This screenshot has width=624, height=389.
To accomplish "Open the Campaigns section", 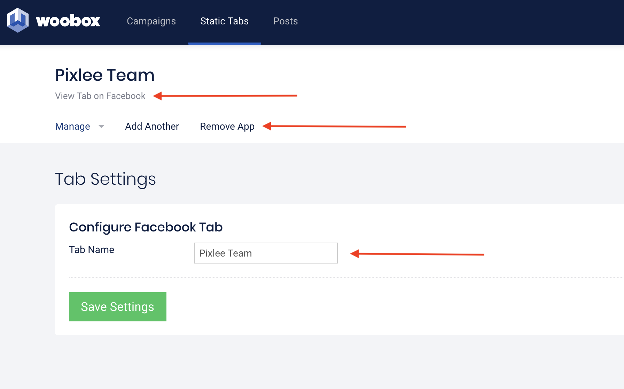I will coord(151,21).
